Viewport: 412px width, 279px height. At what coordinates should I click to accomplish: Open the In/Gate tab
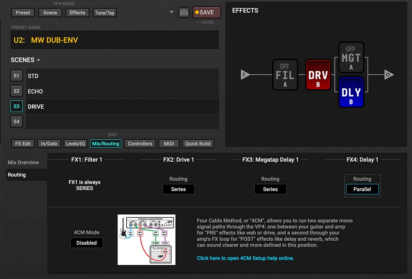coord(49,144)
